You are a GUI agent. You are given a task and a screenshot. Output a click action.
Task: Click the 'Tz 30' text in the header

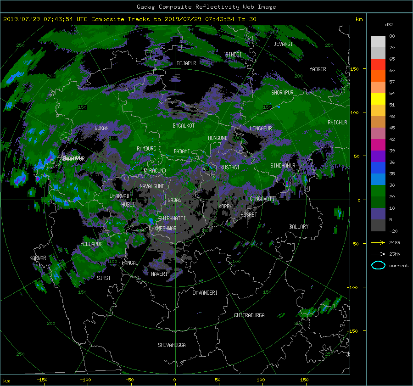[x=247, y=19]
